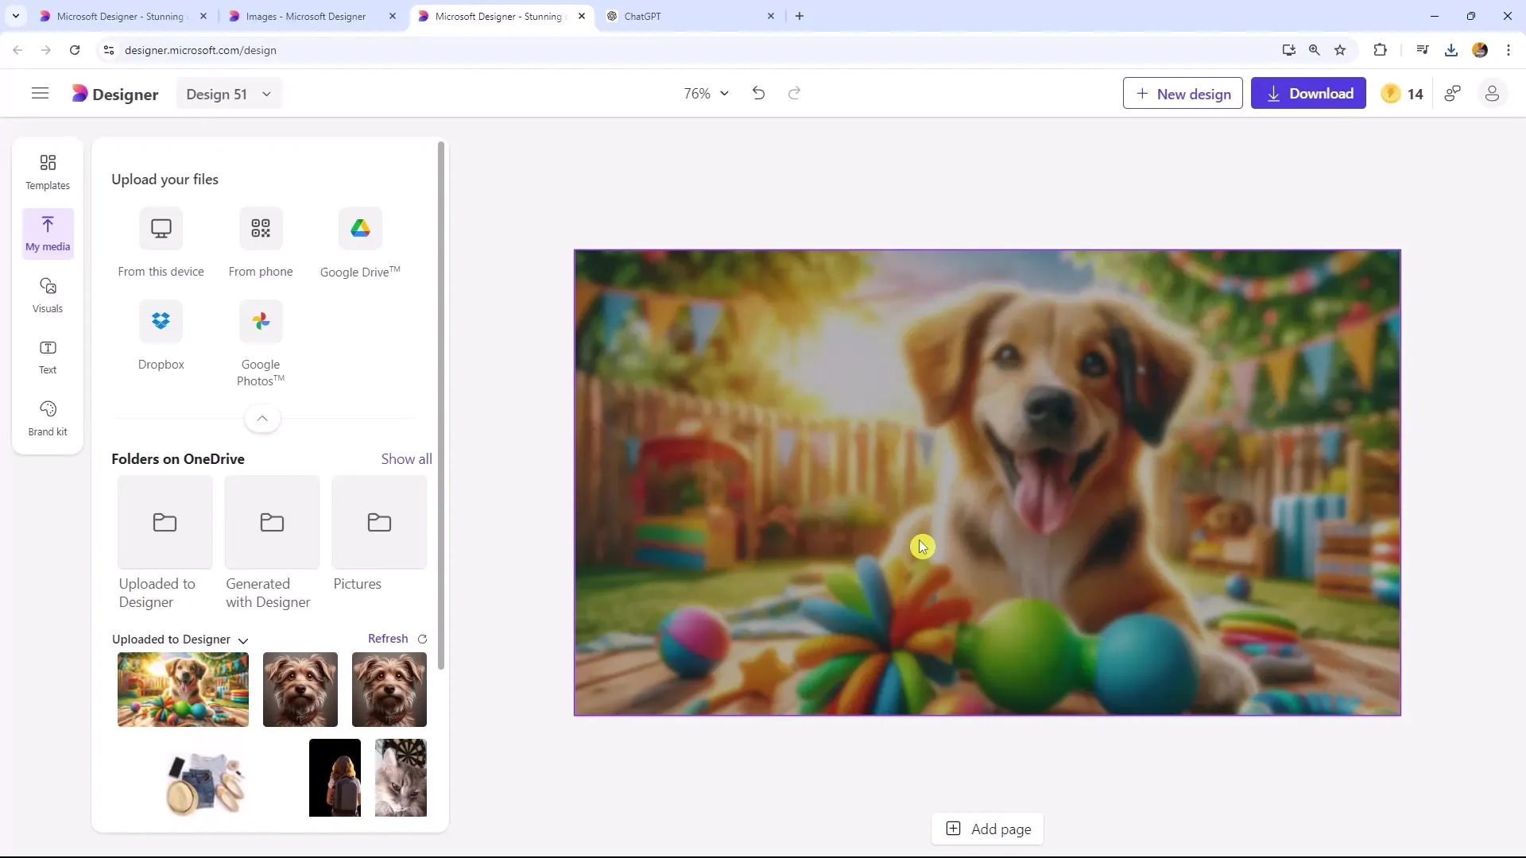Click the Brand Kit panel icon

47,417
